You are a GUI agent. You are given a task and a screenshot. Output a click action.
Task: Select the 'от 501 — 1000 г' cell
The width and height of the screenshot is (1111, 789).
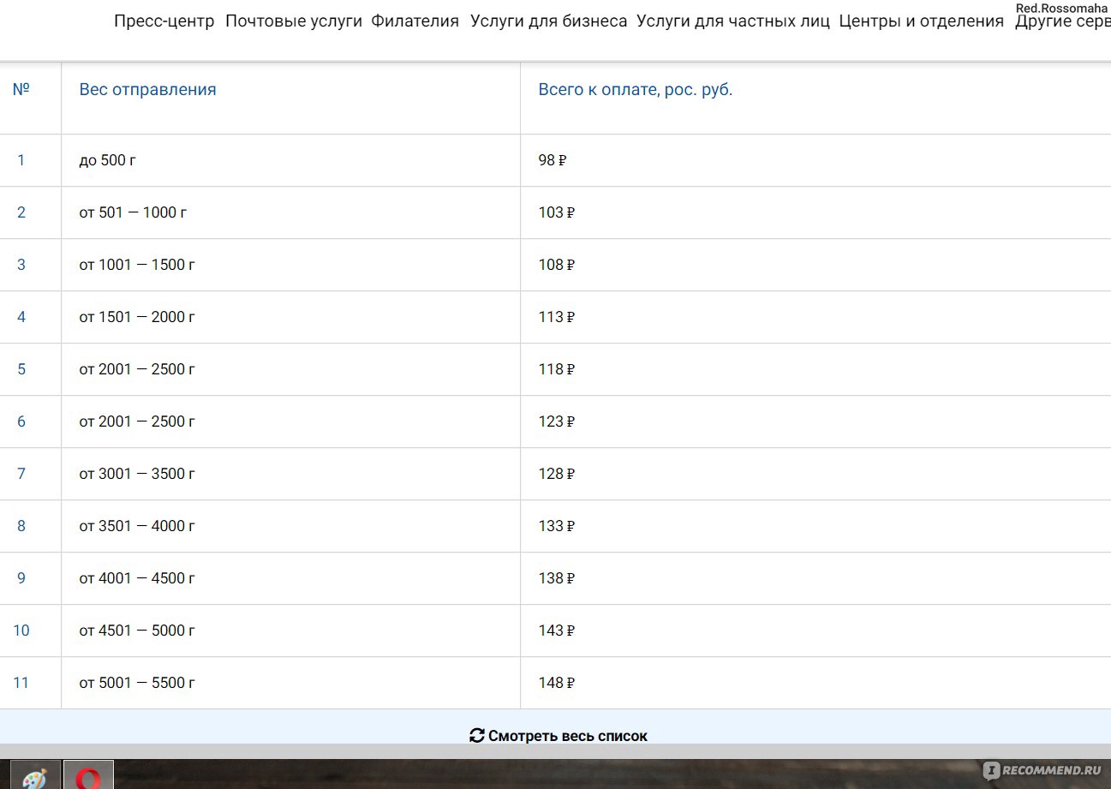click(291, 212)
